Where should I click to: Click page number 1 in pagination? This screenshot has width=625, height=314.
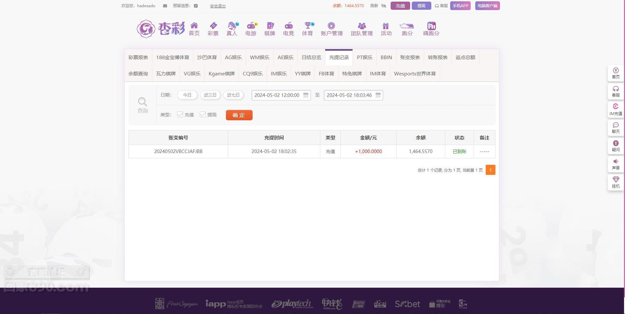pyautogui.click(x=490, y=170)
